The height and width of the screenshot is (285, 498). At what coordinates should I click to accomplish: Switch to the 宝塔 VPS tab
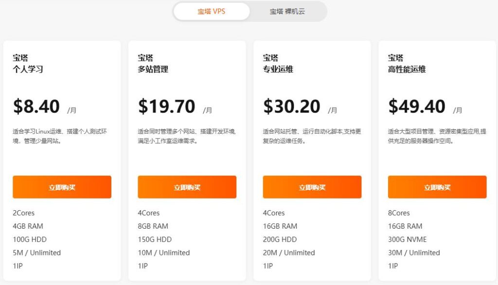(212, 11)
